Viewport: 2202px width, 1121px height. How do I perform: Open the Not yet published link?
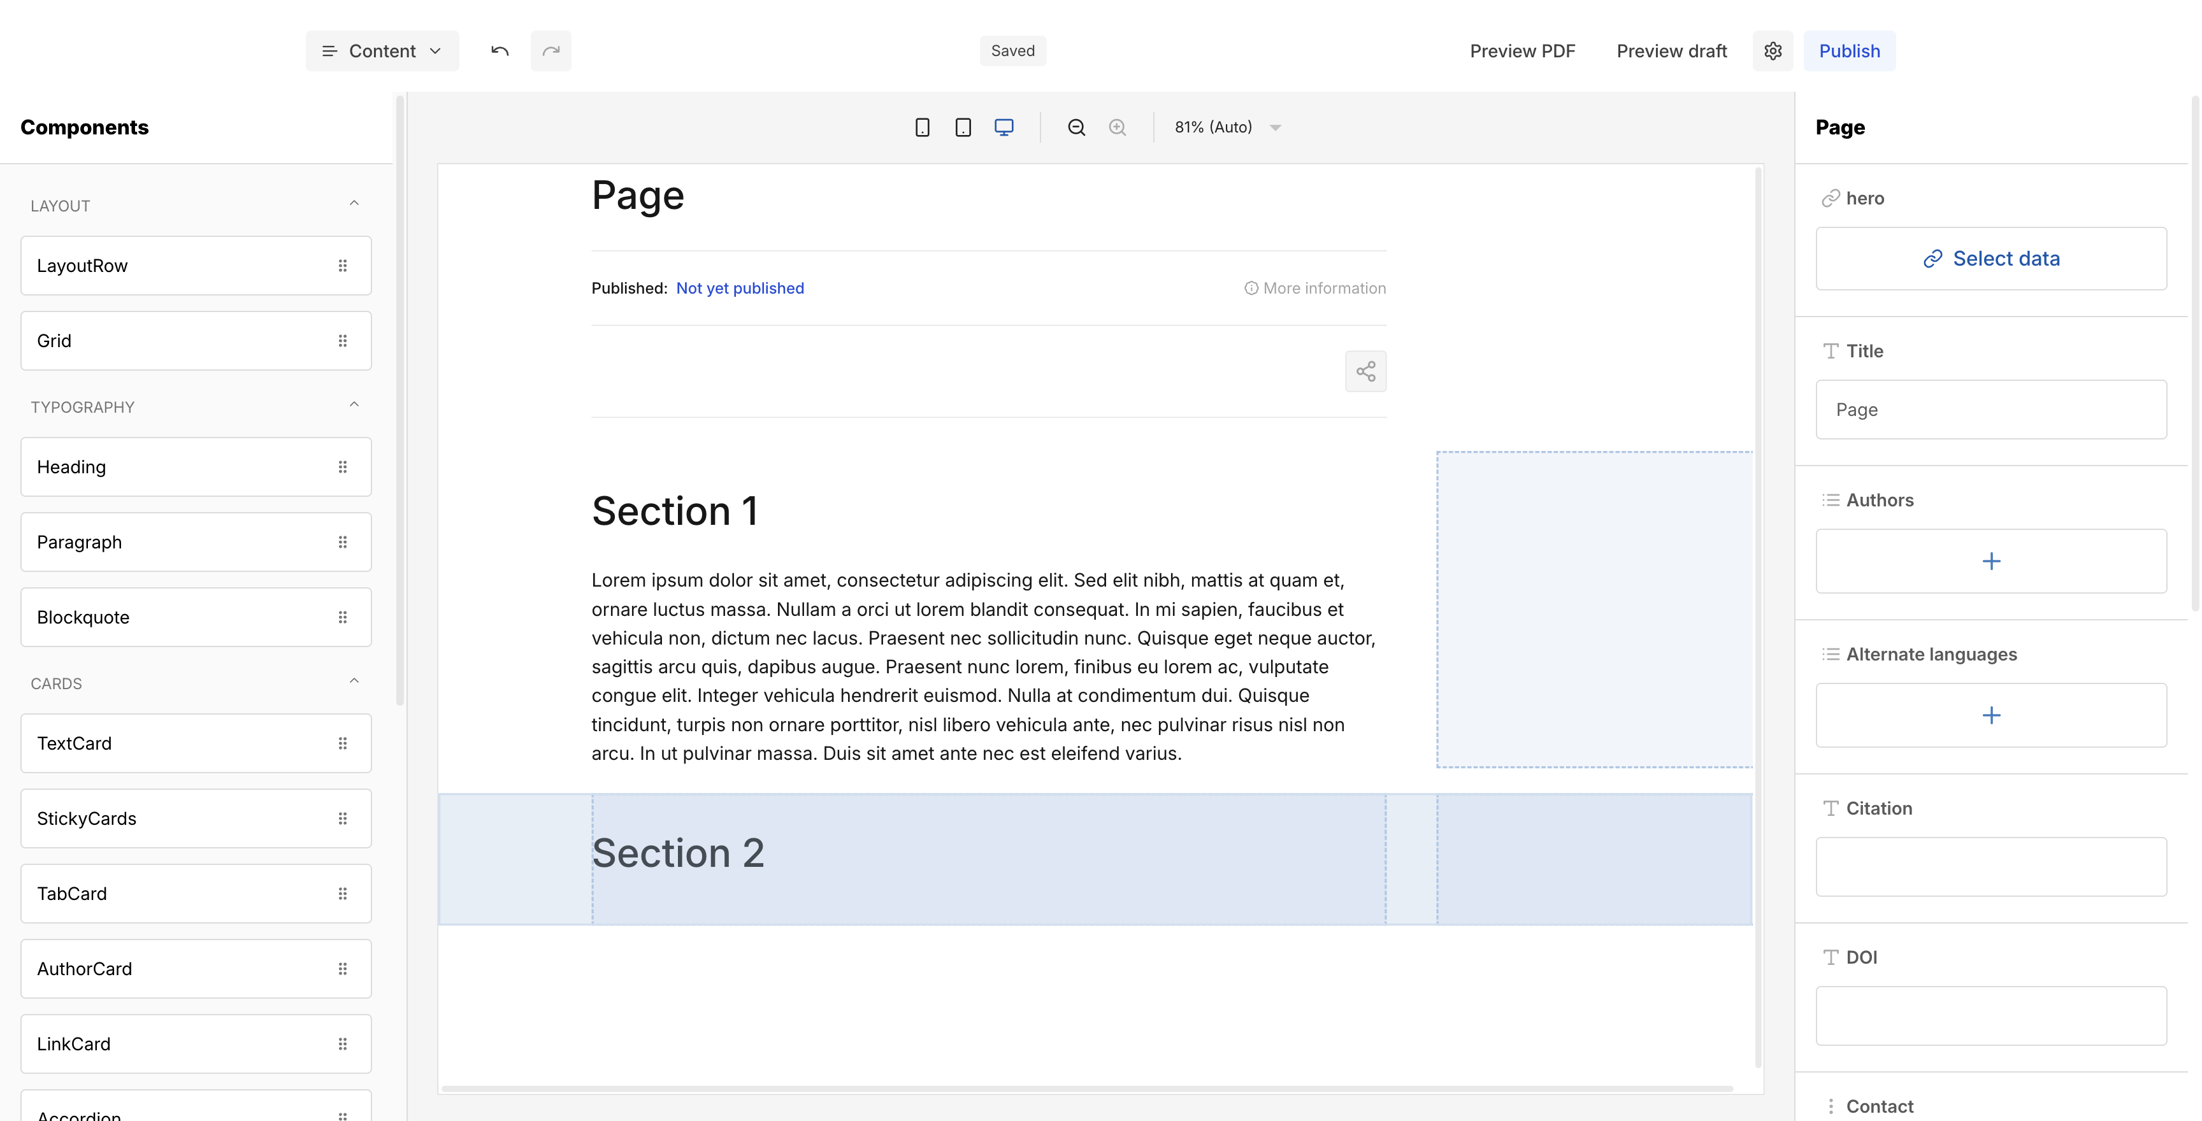[x=739, y=288]
